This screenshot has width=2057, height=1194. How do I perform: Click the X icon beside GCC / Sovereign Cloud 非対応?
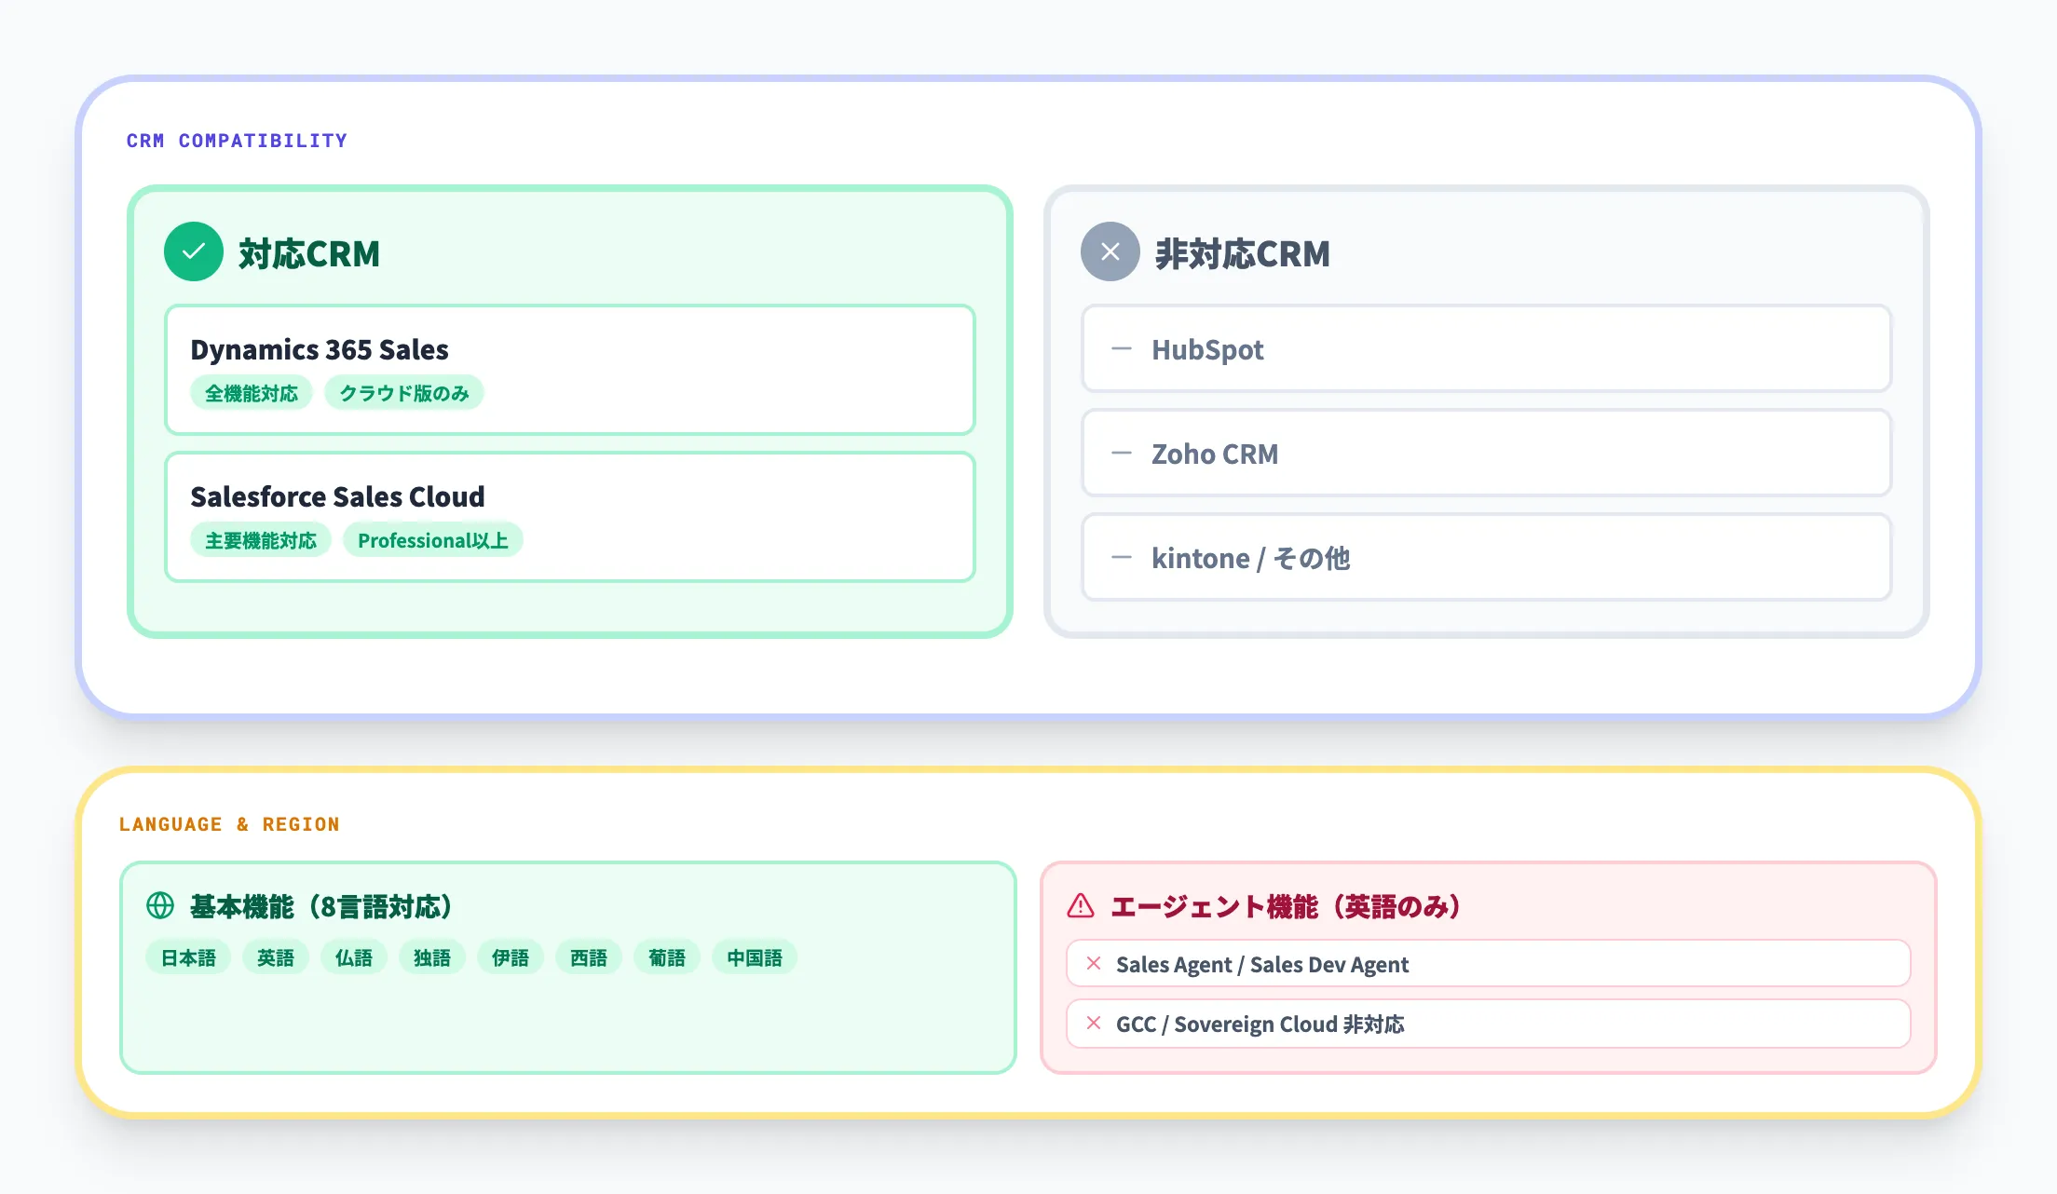click(x=1093, y=1024)
